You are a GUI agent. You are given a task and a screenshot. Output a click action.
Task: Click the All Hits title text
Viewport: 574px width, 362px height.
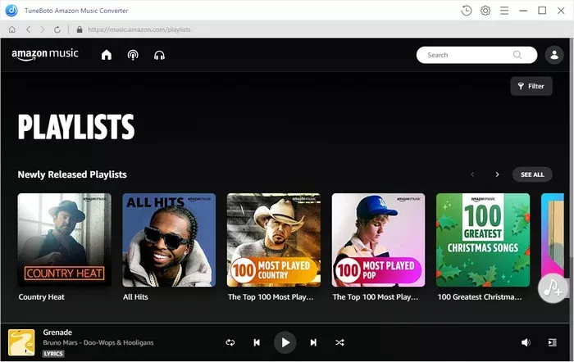click(x=135, y=297)
